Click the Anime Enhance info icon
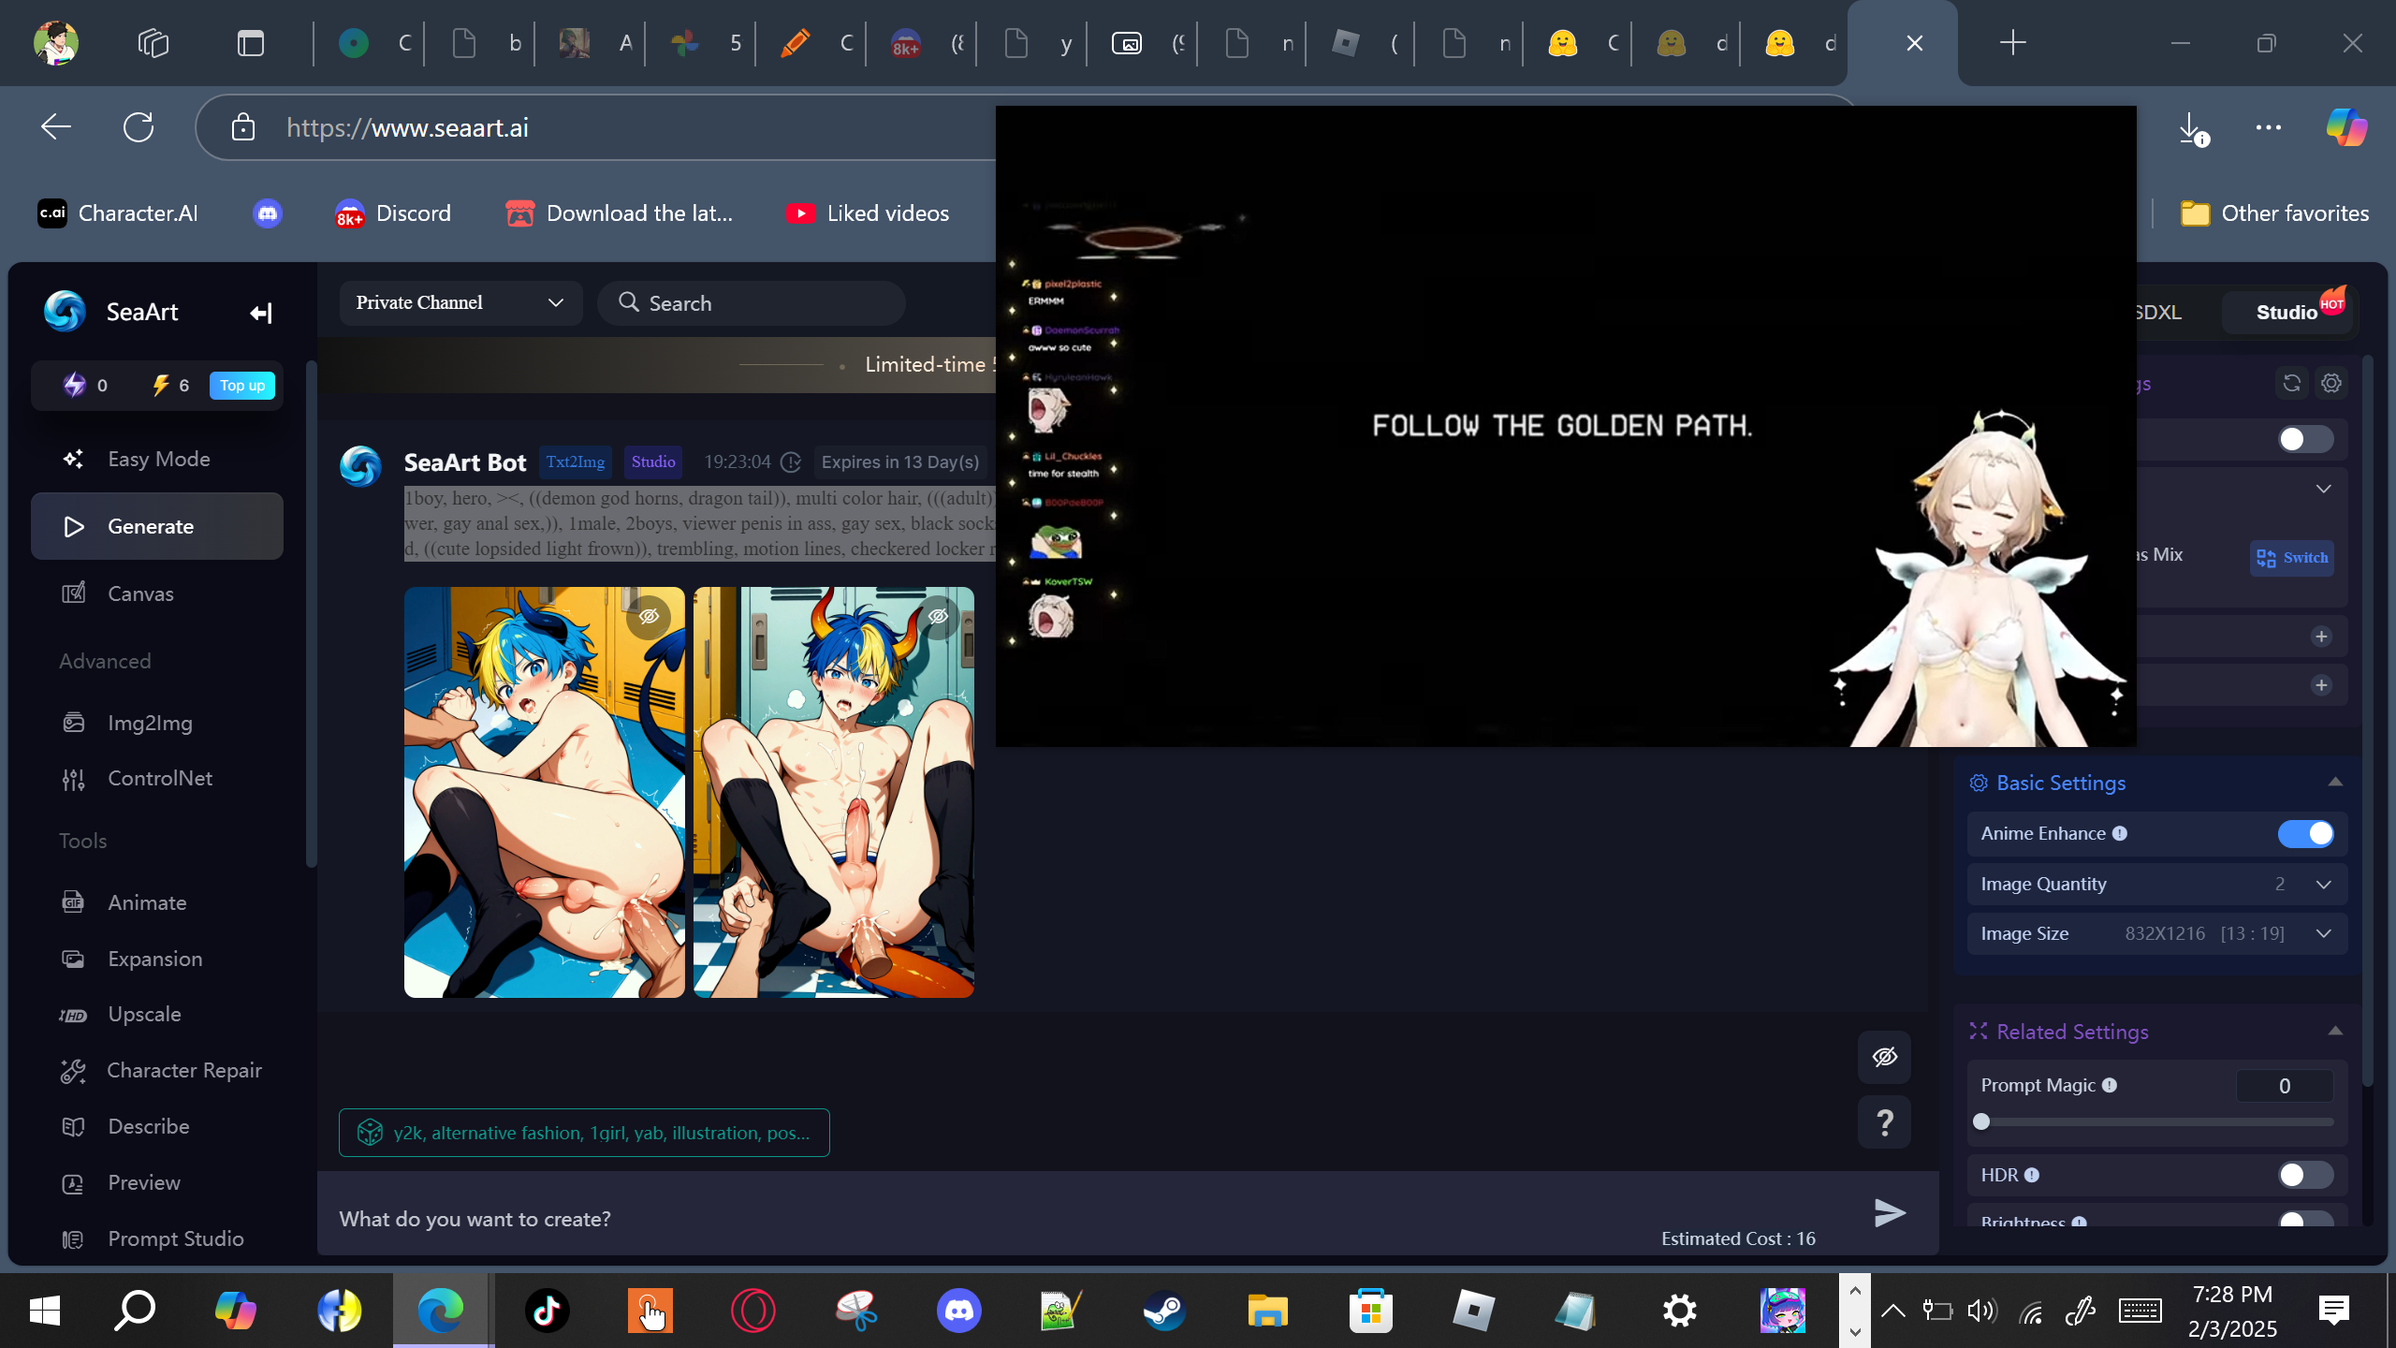The image size is (2396, 1348). (x=2120, y=834)
